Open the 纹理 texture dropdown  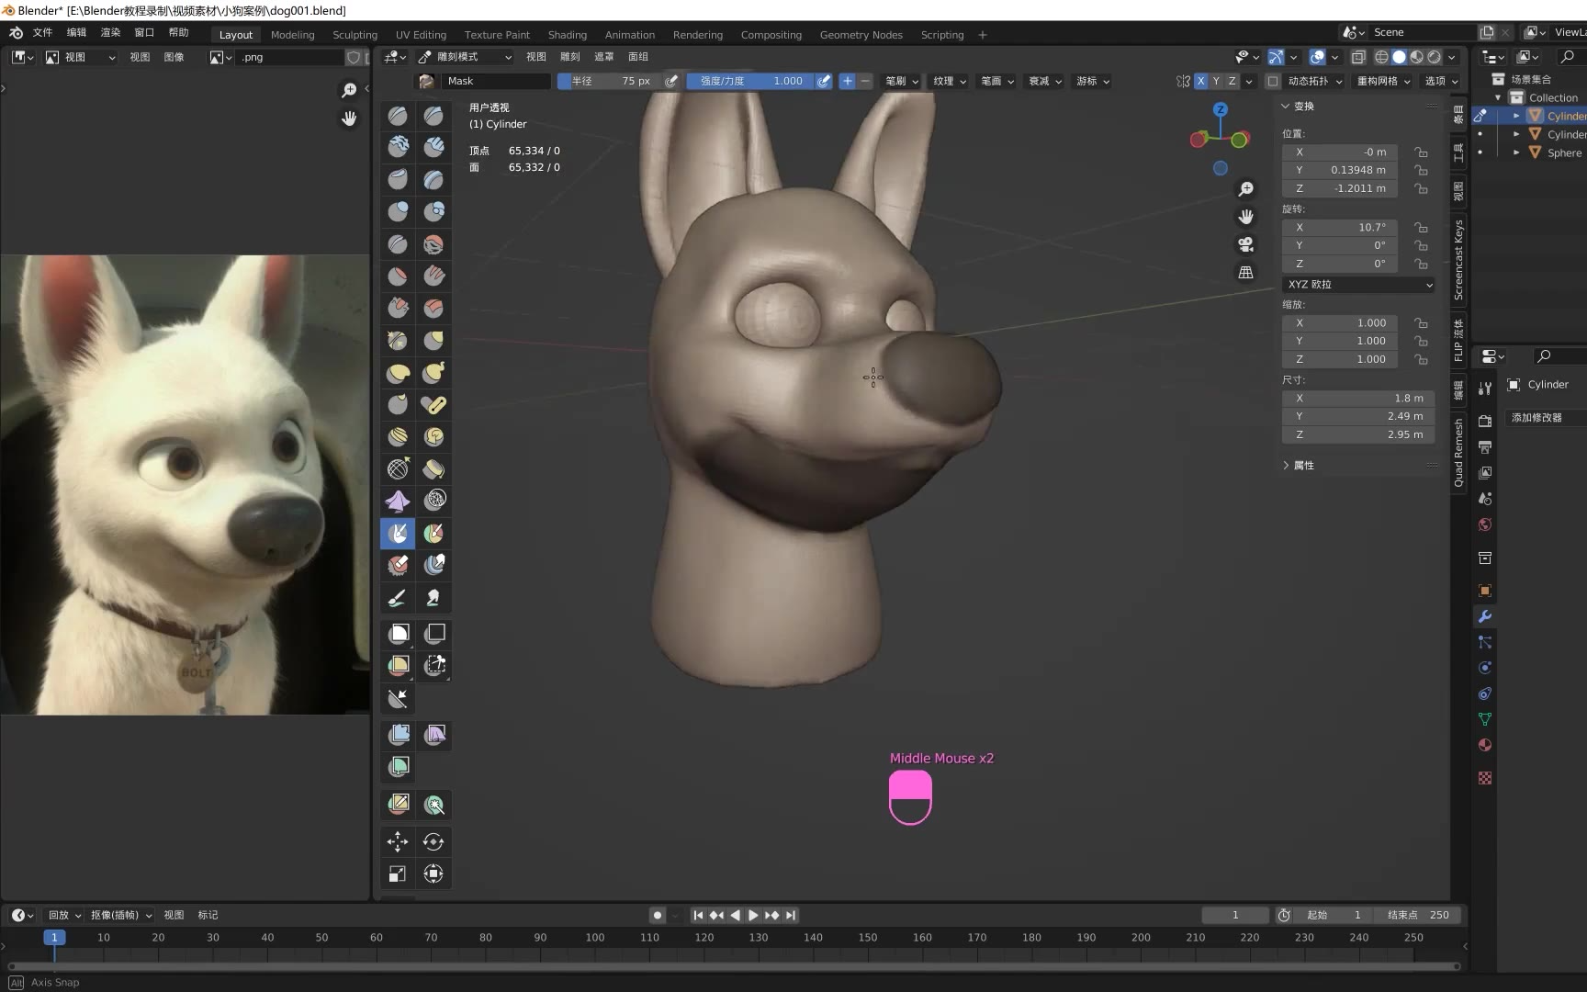click(x=950, y=81)
